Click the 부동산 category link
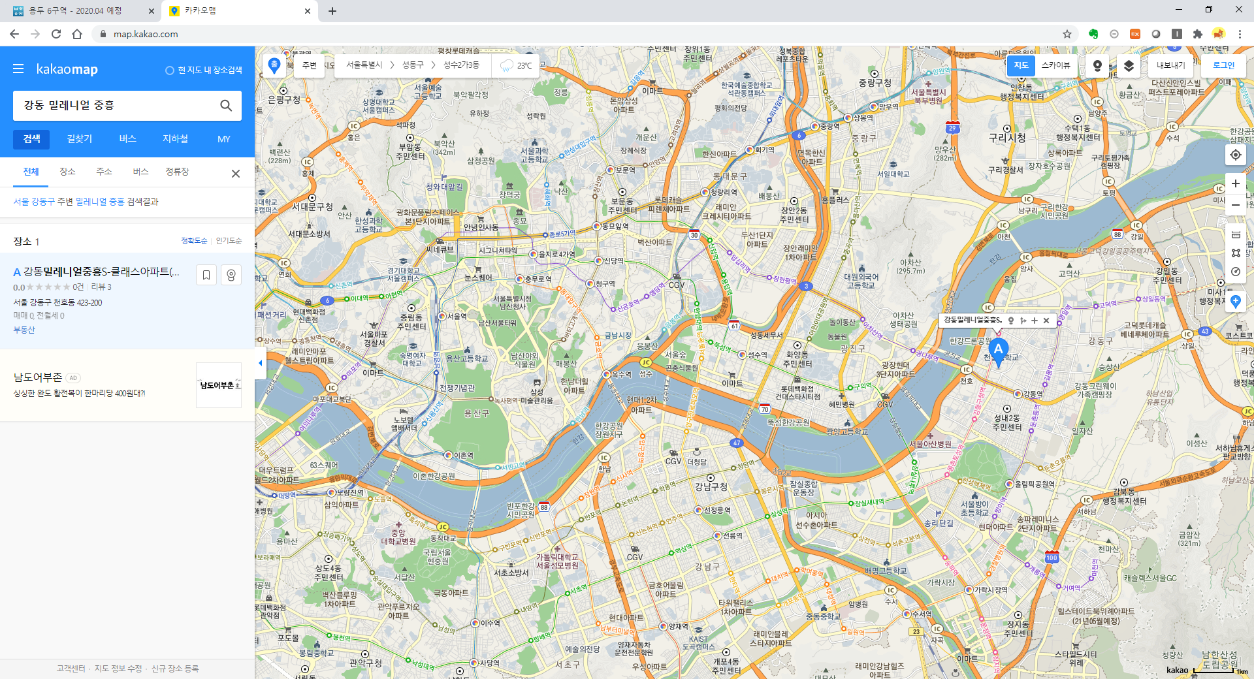Screen dimensions: 1254x679 tap(24, 330)
